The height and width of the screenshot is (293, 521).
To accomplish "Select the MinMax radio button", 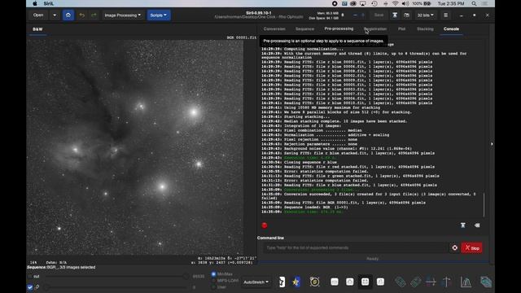I will (x=213, y=274).
